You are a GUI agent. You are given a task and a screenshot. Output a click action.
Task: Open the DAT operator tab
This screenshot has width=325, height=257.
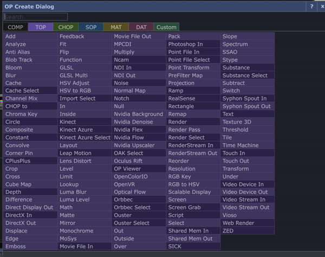pyautogui.click(x=141, y=27)
